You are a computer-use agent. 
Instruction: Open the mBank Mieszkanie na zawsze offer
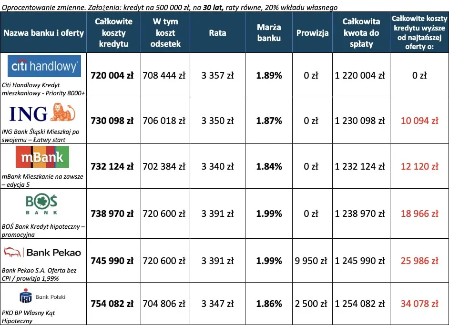42,180
